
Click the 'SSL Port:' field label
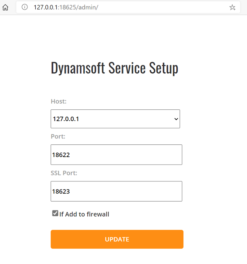click(x=64, y=173)
